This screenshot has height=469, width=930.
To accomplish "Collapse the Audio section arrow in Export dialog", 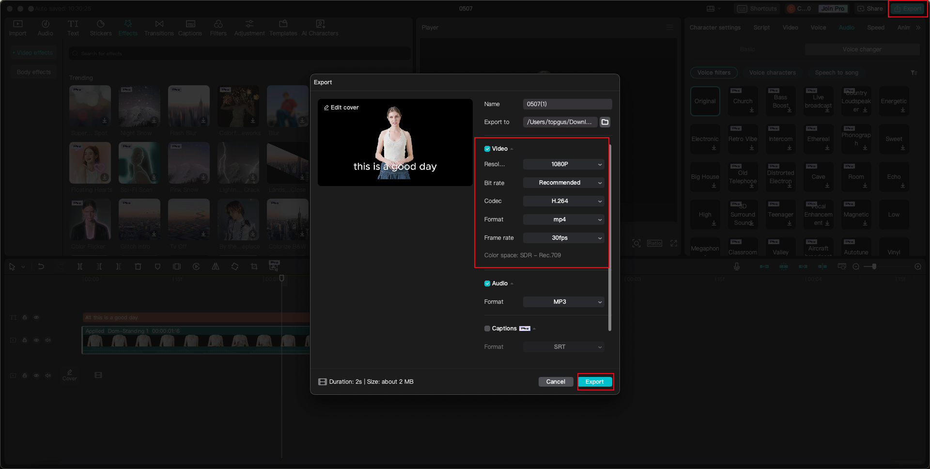I will (x=512, y=284).
